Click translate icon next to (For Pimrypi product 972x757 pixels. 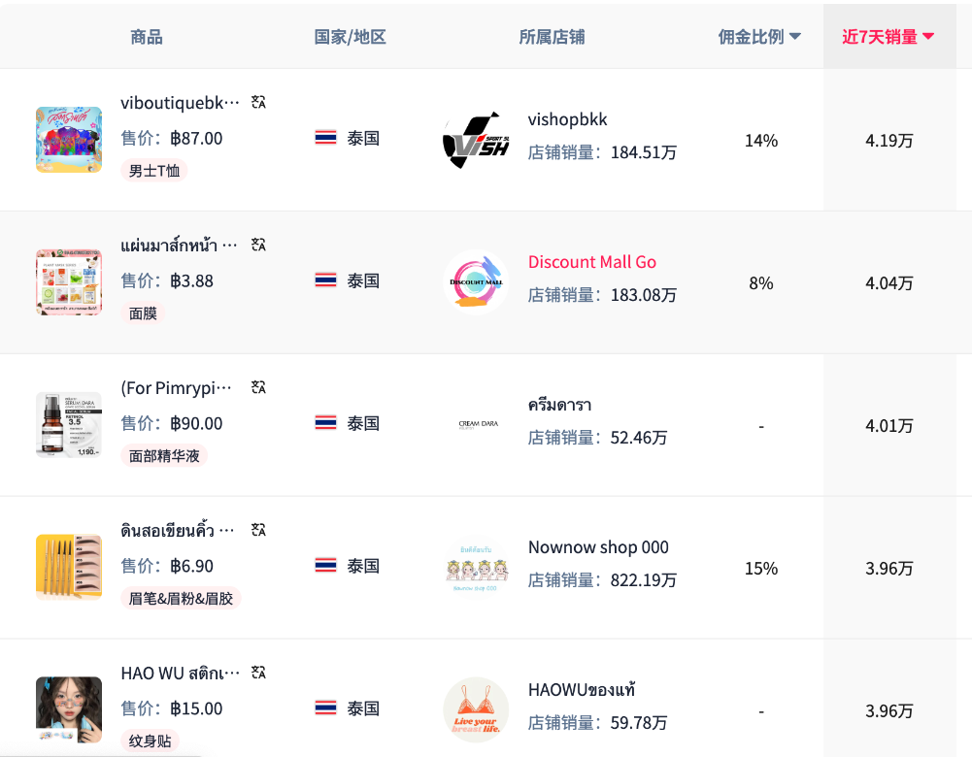[258, 387]
